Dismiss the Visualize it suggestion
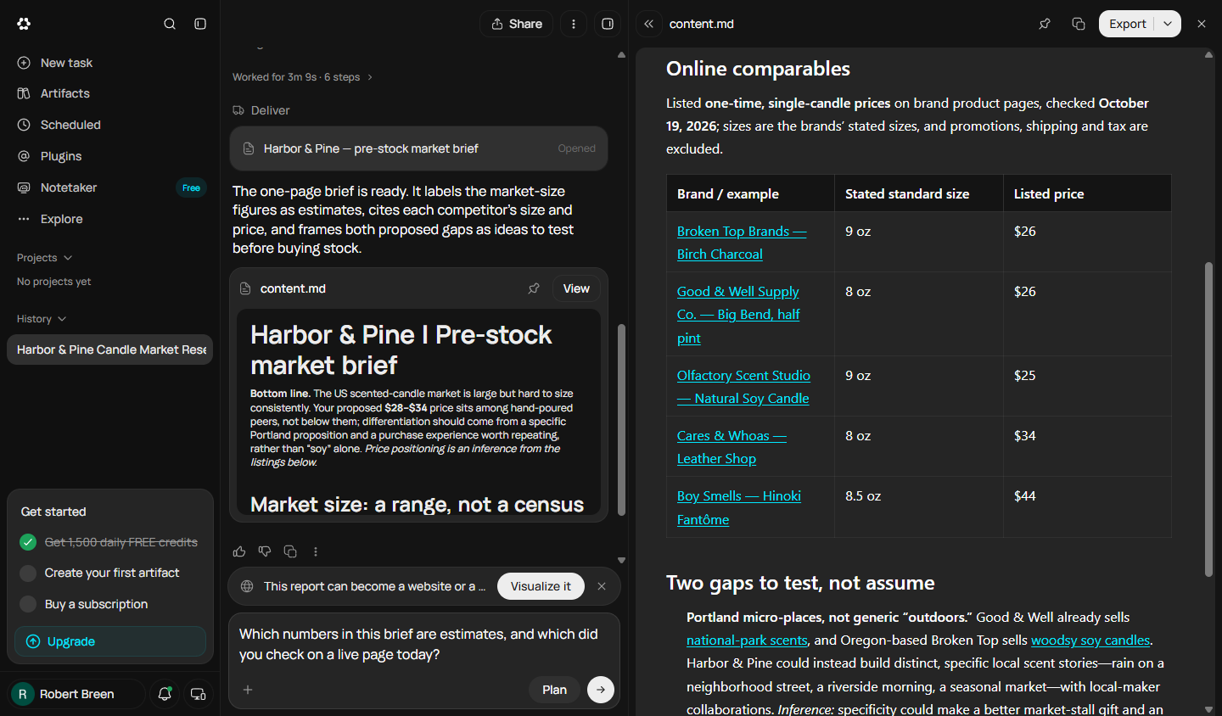1222x716 pixels. pos(602,586)
